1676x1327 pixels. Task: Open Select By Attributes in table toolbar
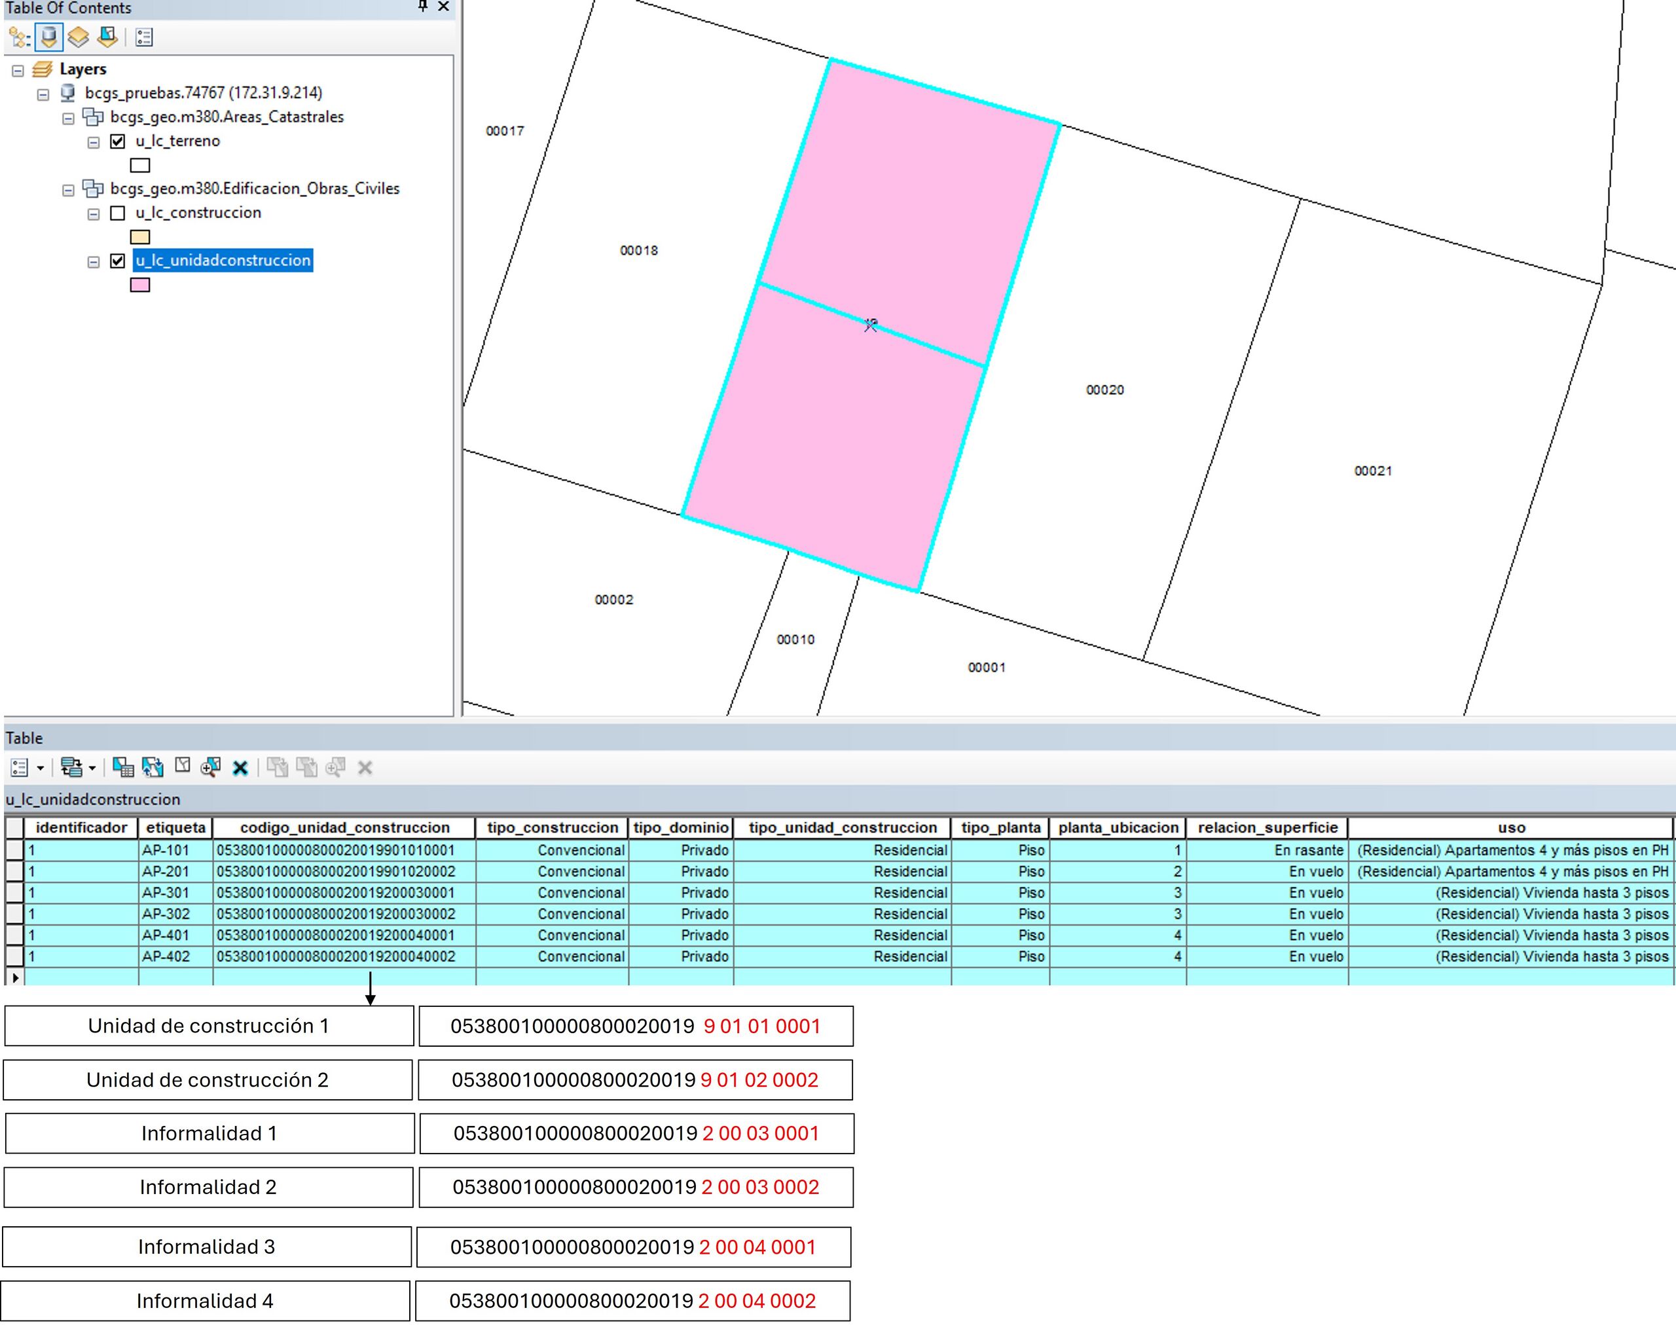pyautogui.click(x=123, y=768)
